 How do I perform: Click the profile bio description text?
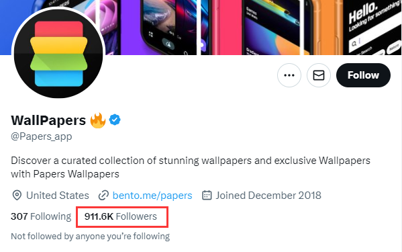191,167
